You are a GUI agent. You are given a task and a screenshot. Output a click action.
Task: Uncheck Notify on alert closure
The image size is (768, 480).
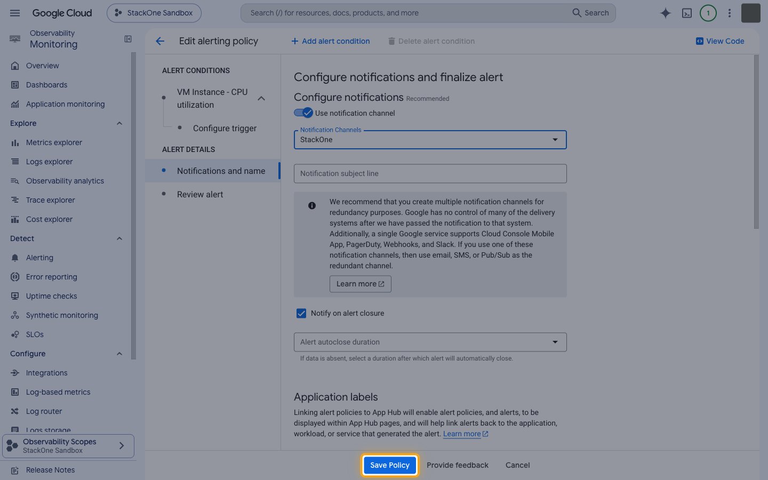pyautogui.click(x=301, y=313)
